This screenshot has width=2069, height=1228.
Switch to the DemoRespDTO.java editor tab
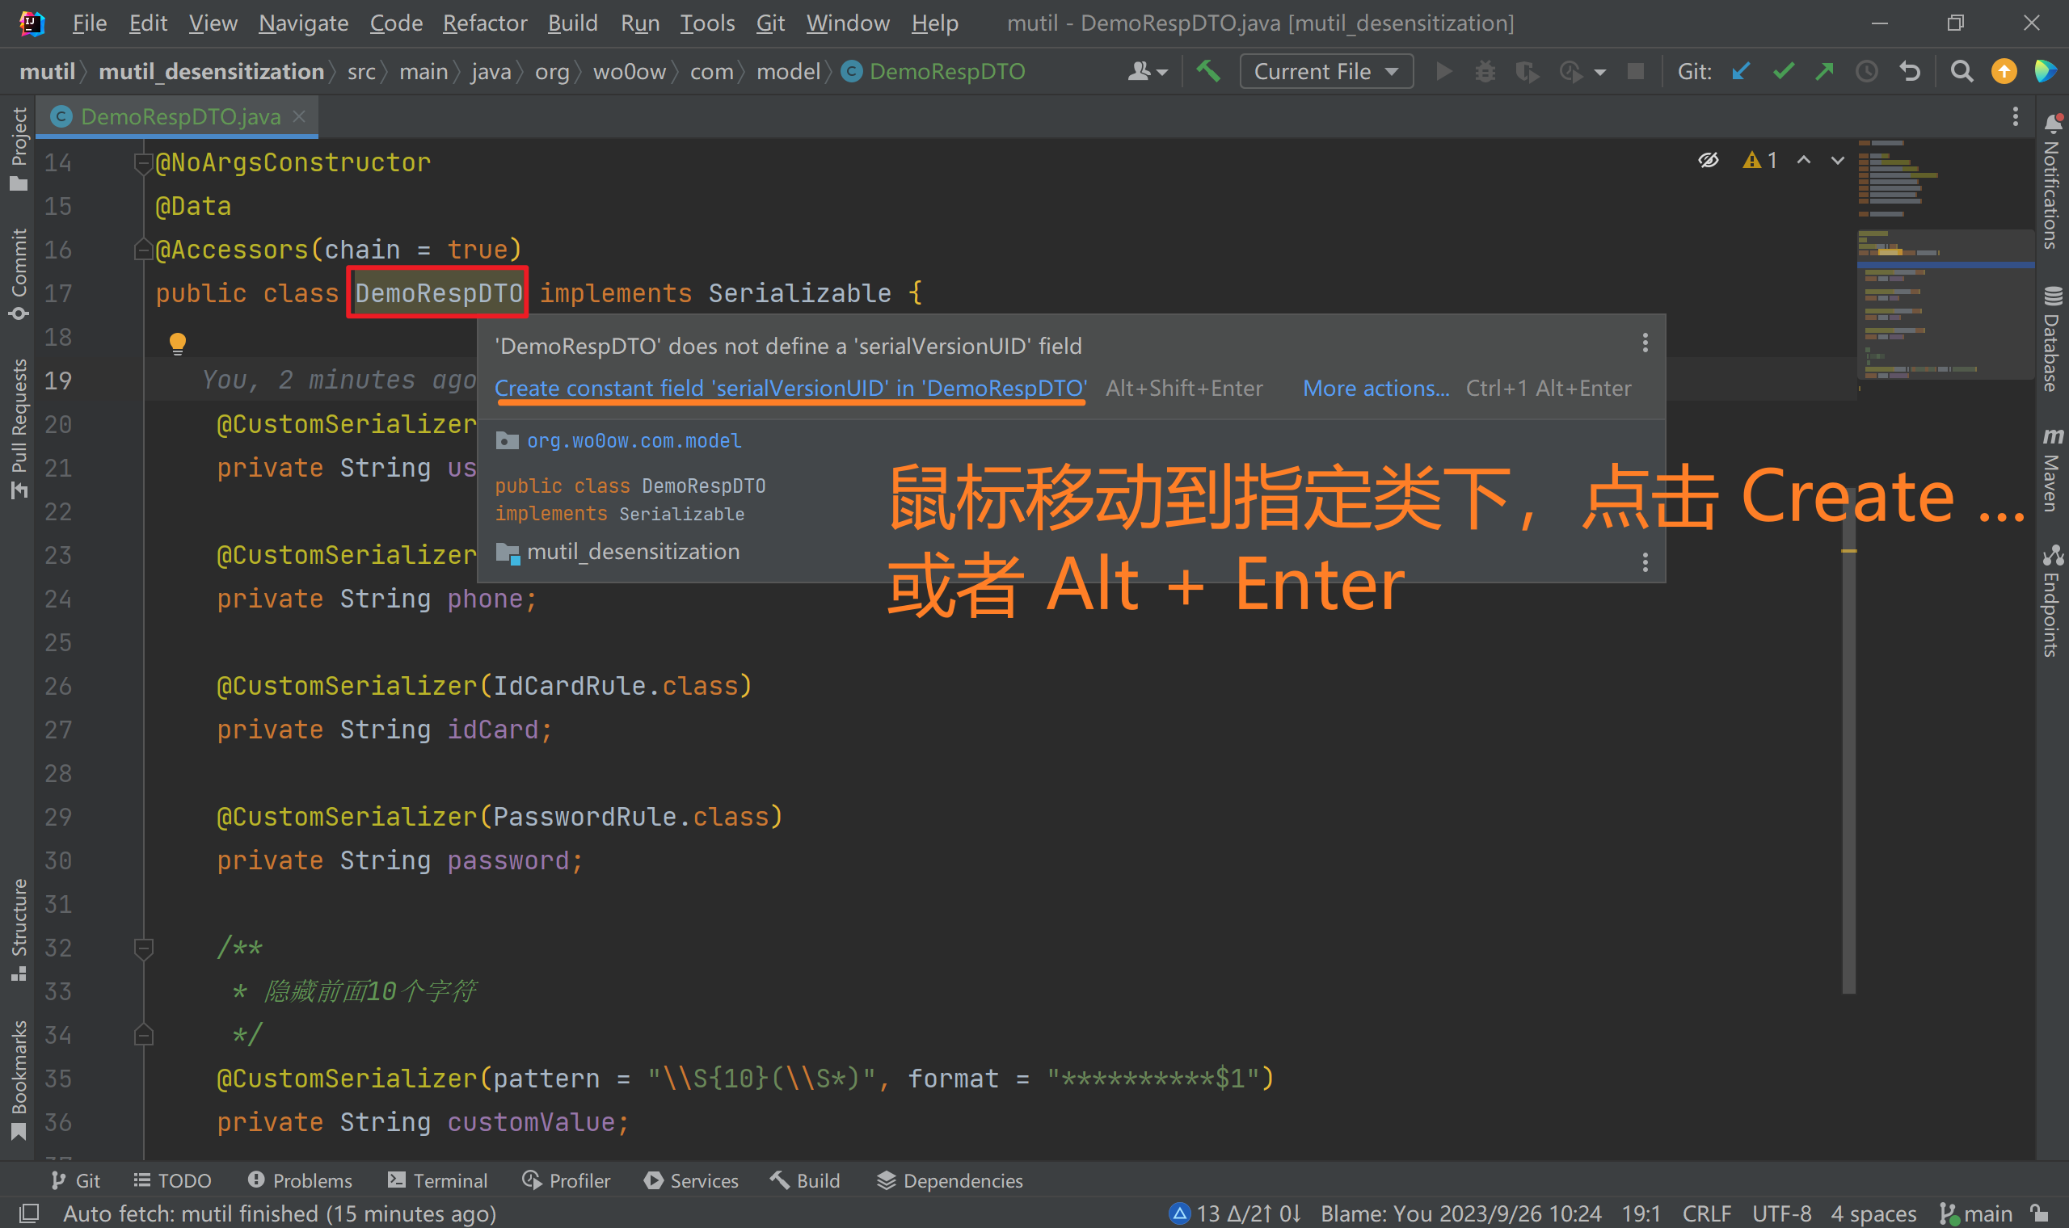(179, 116)
